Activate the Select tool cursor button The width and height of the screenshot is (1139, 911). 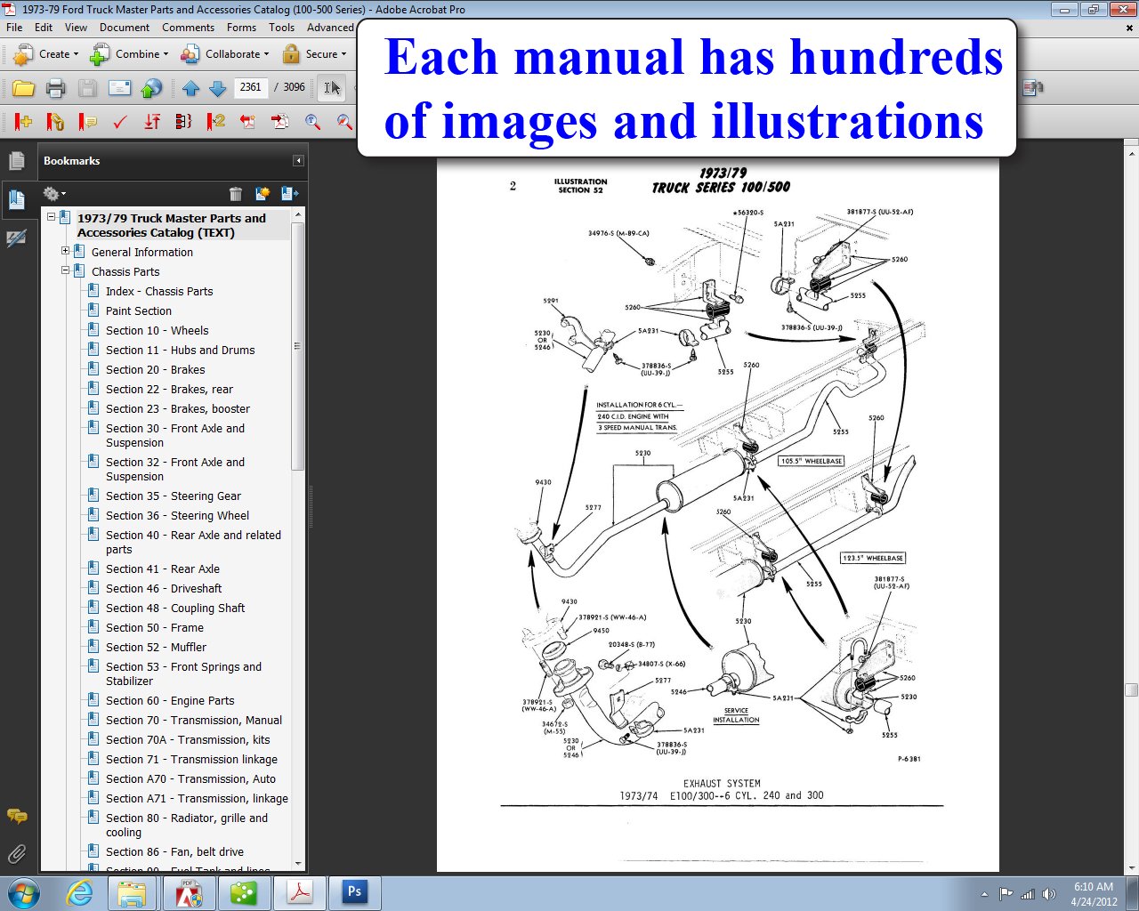331,88
